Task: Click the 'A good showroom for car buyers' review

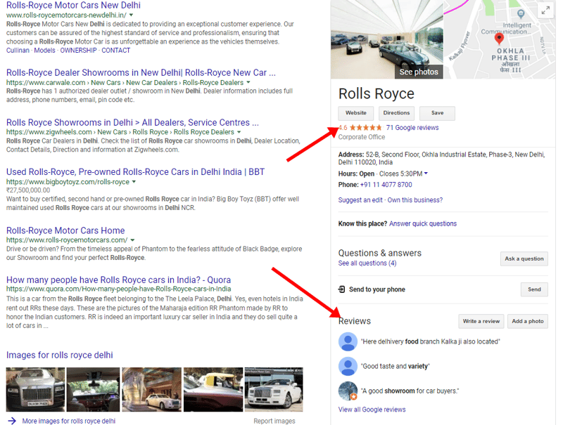Action: (x=410, y=391)
